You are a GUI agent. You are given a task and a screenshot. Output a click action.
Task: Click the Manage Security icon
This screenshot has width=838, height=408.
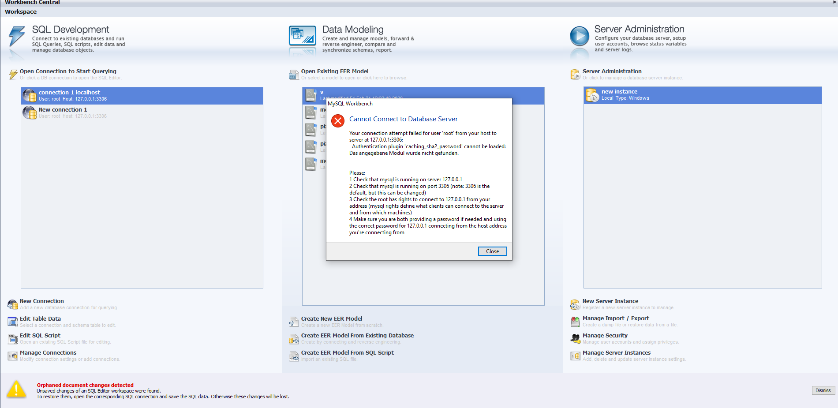click(x=576, y=339)
